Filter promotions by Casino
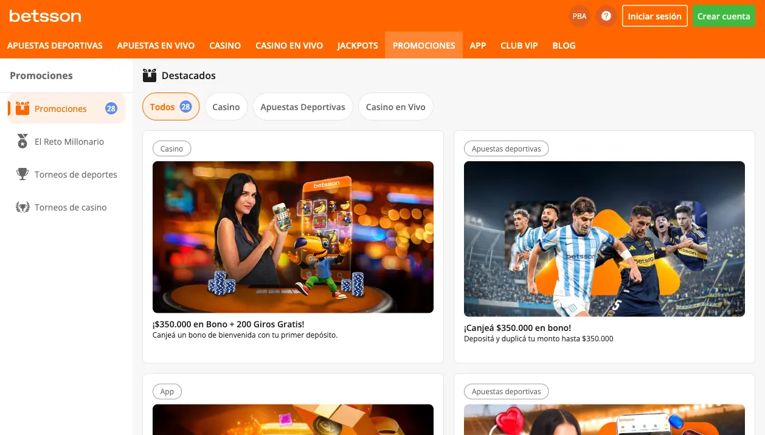 click(x=226, y=106)
